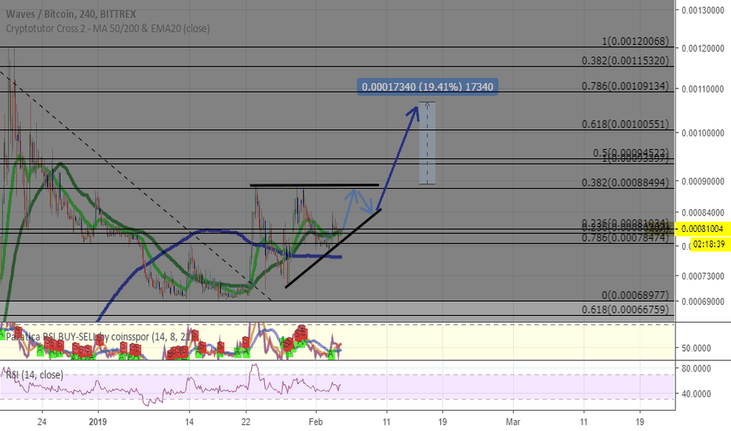Click the grey price range measurement box
The height and width of the screenshot is (431, 731).
click(427, 143)
